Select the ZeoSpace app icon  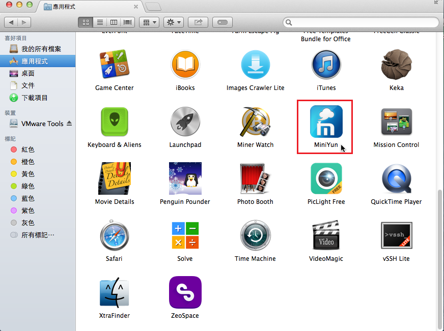point(185,292)
